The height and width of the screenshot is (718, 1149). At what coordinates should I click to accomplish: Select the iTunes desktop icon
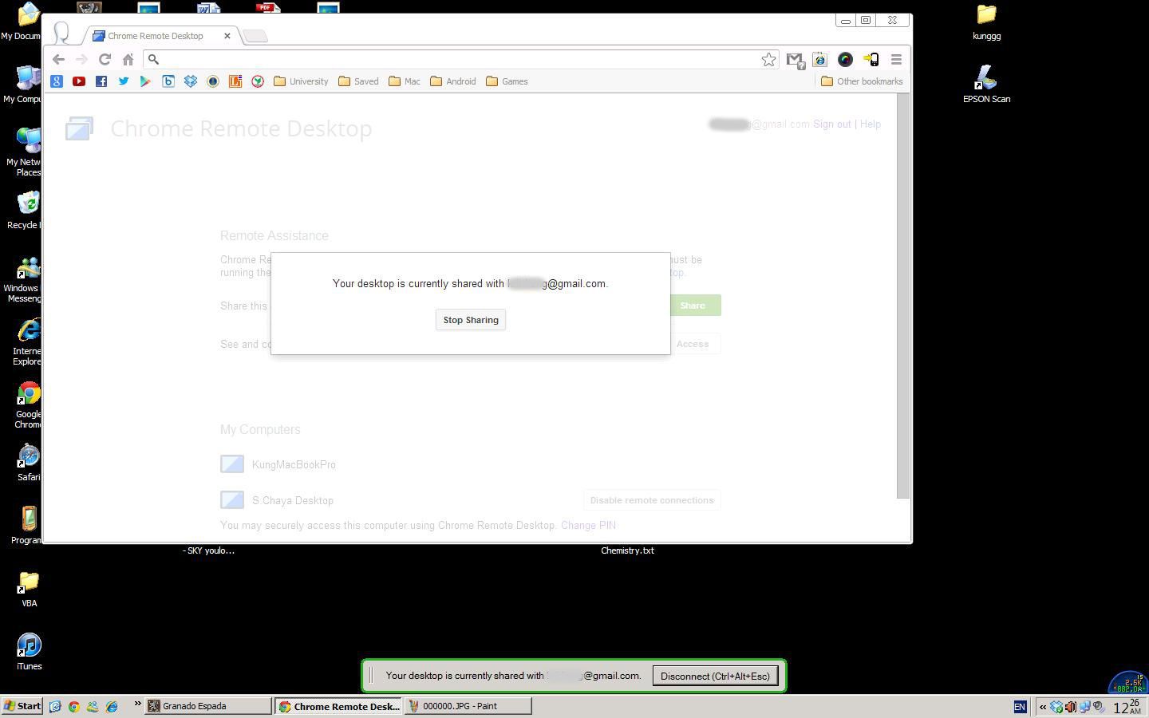[x=29, y=652]
